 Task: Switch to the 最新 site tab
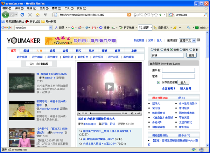coord(26,51)
